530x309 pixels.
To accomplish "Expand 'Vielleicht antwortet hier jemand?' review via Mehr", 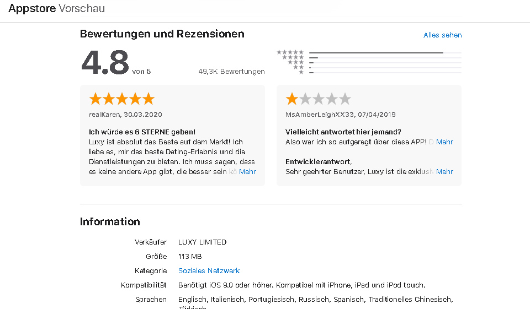I will 444,142.
